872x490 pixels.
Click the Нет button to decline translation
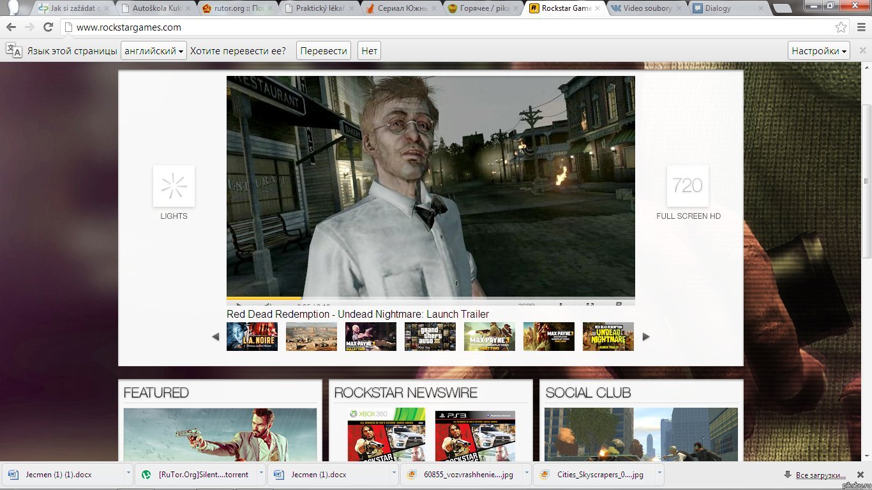(x=369, y=51)
